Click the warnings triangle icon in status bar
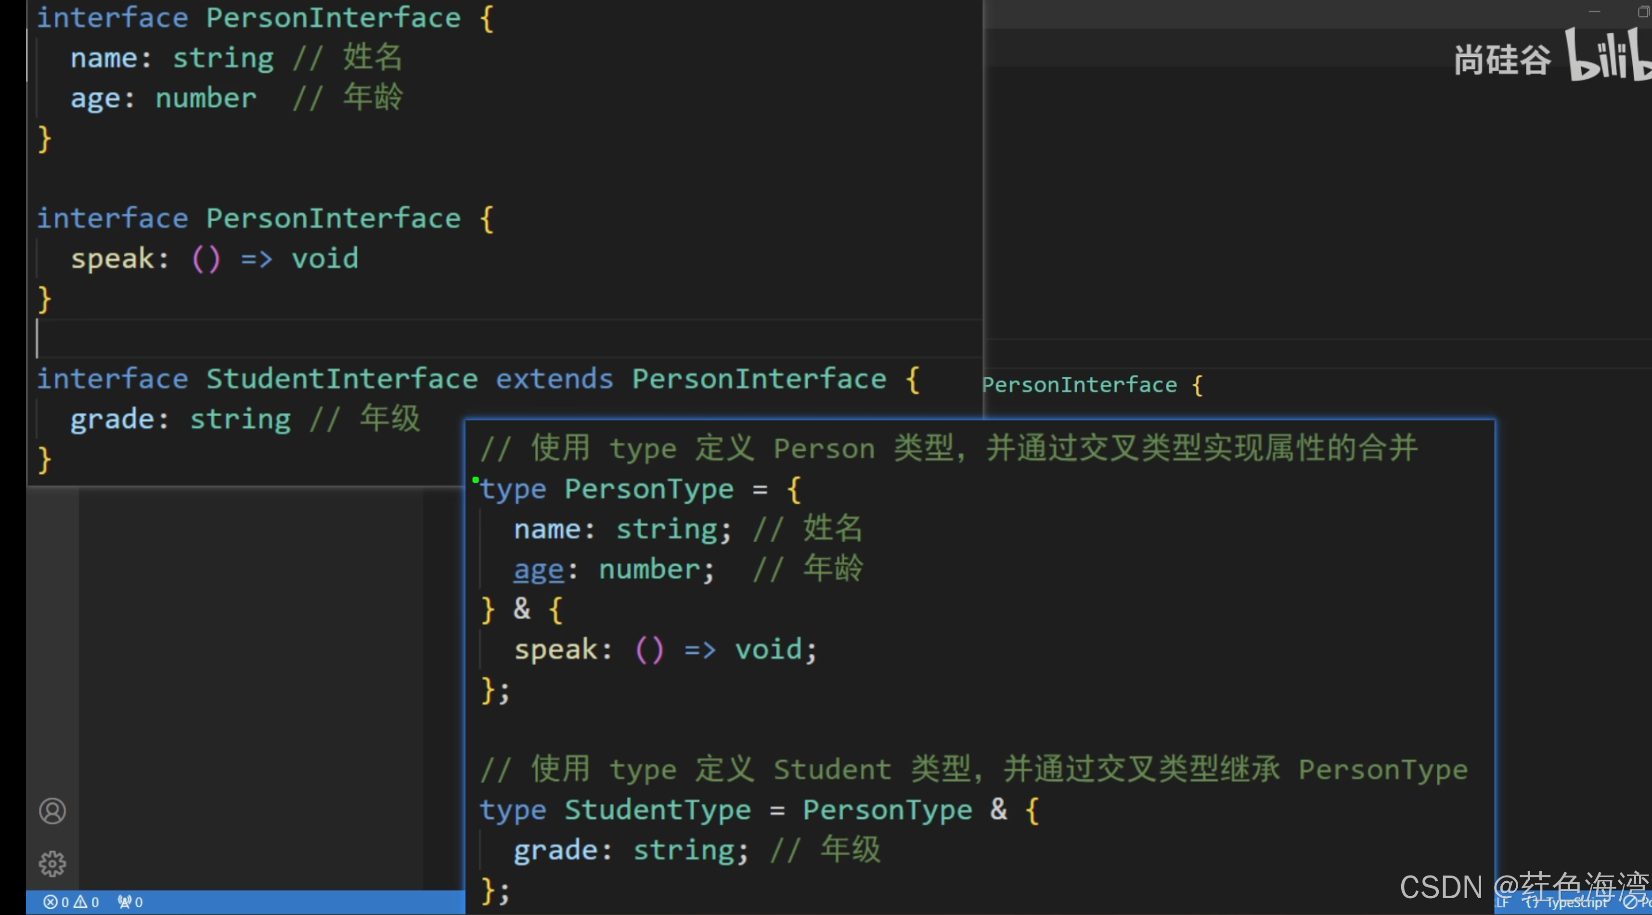 81,902
